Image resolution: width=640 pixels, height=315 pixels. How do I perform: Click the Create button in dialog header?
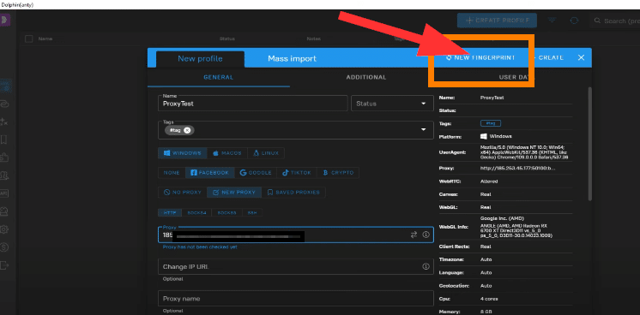pyautogui.click(x=549, y=57)
